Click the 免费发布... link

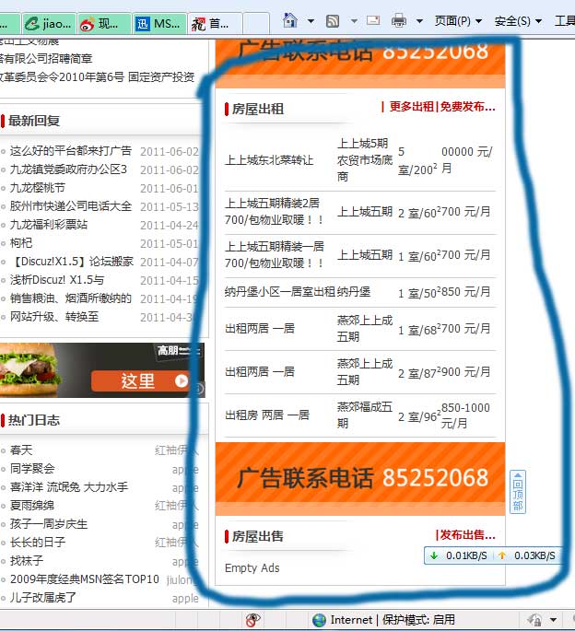click(467, 107)
